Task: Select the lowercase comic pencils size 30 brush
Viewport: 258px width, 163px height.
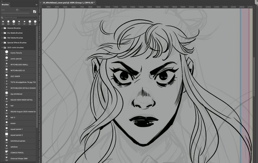Action: (19, 59)
